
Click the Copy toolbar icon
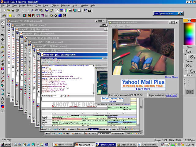[36, 10]
